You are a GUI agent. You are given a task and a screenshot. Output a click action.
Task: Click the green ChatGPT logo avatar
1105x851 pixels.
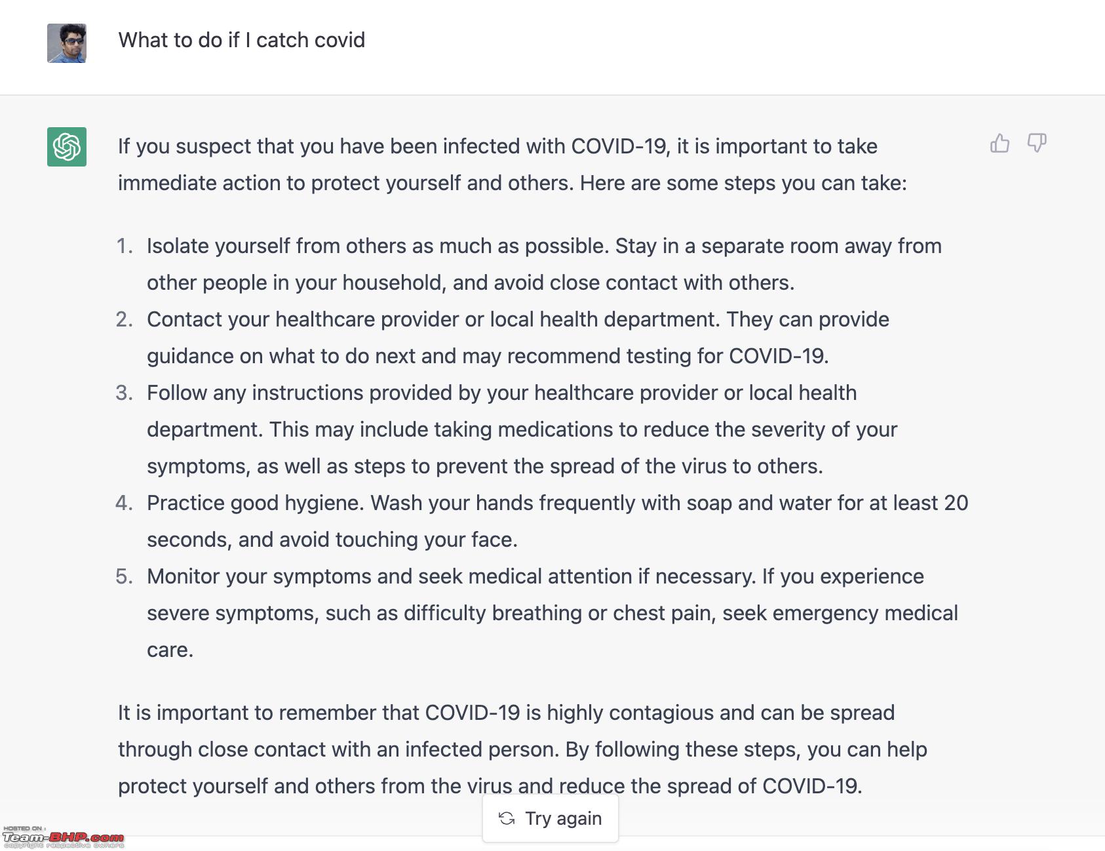click(67, 147)
